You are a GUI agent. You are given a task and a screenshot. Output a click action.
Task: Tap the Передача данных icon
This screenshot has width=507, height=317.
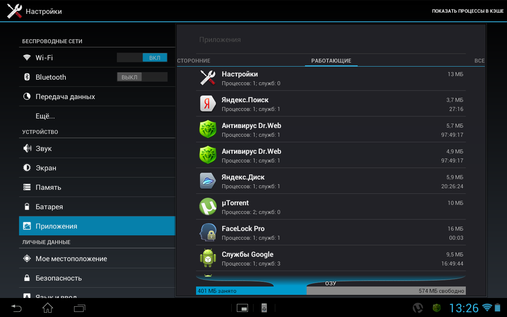pyautogui.click(x=27, y=96)
